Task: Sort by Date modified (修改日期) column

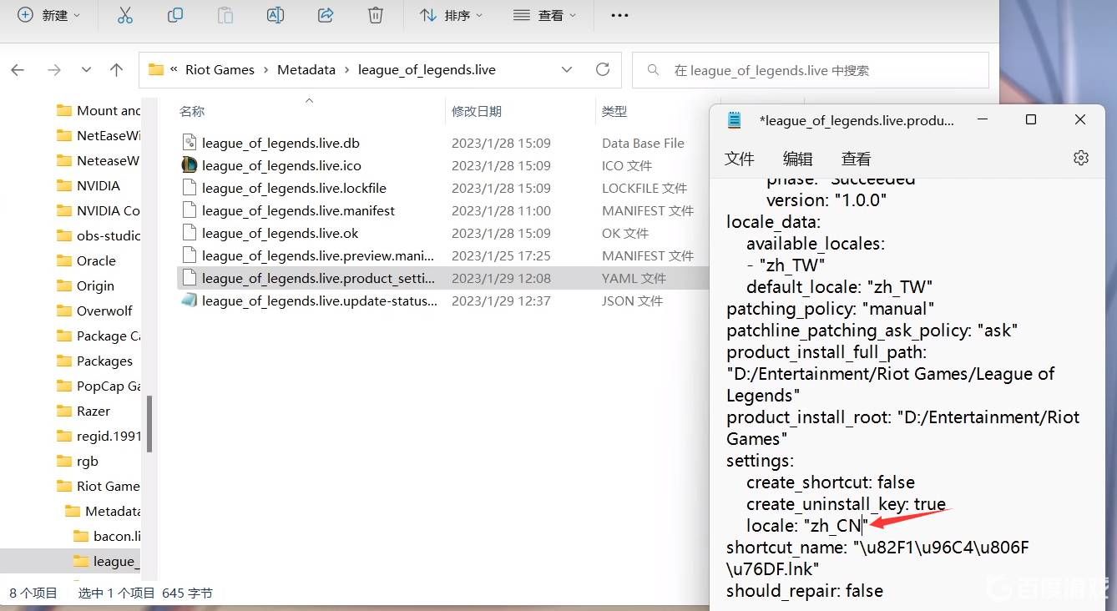Action: click(477, 111)
